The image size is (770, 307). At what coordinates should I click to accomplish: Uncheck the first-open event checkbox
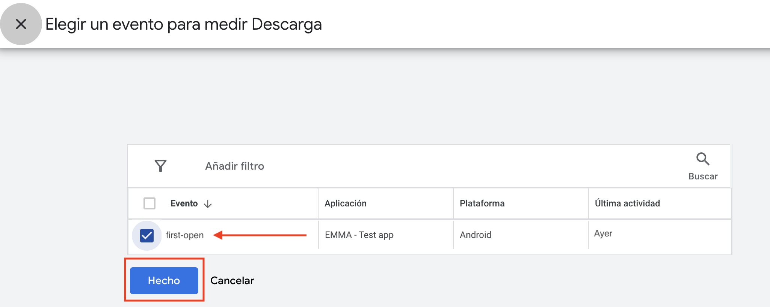click(147, 235)
